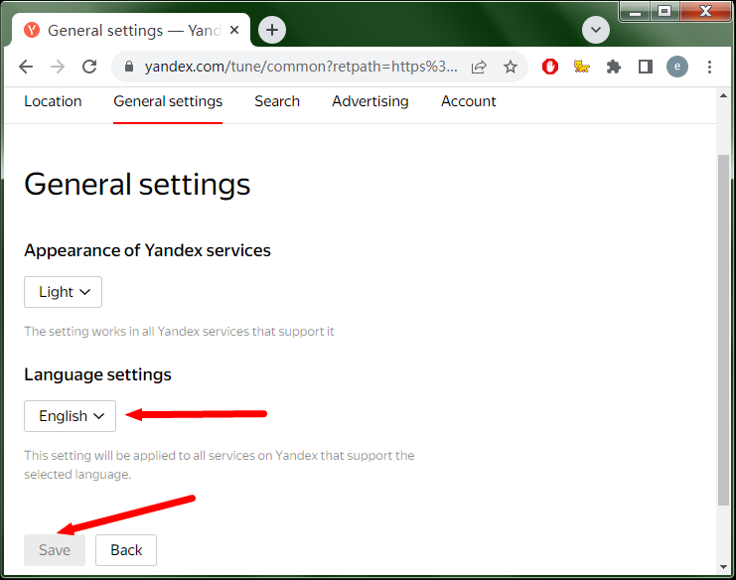
Task: Switch to the Location tab
Action: [x=53, y=101]
